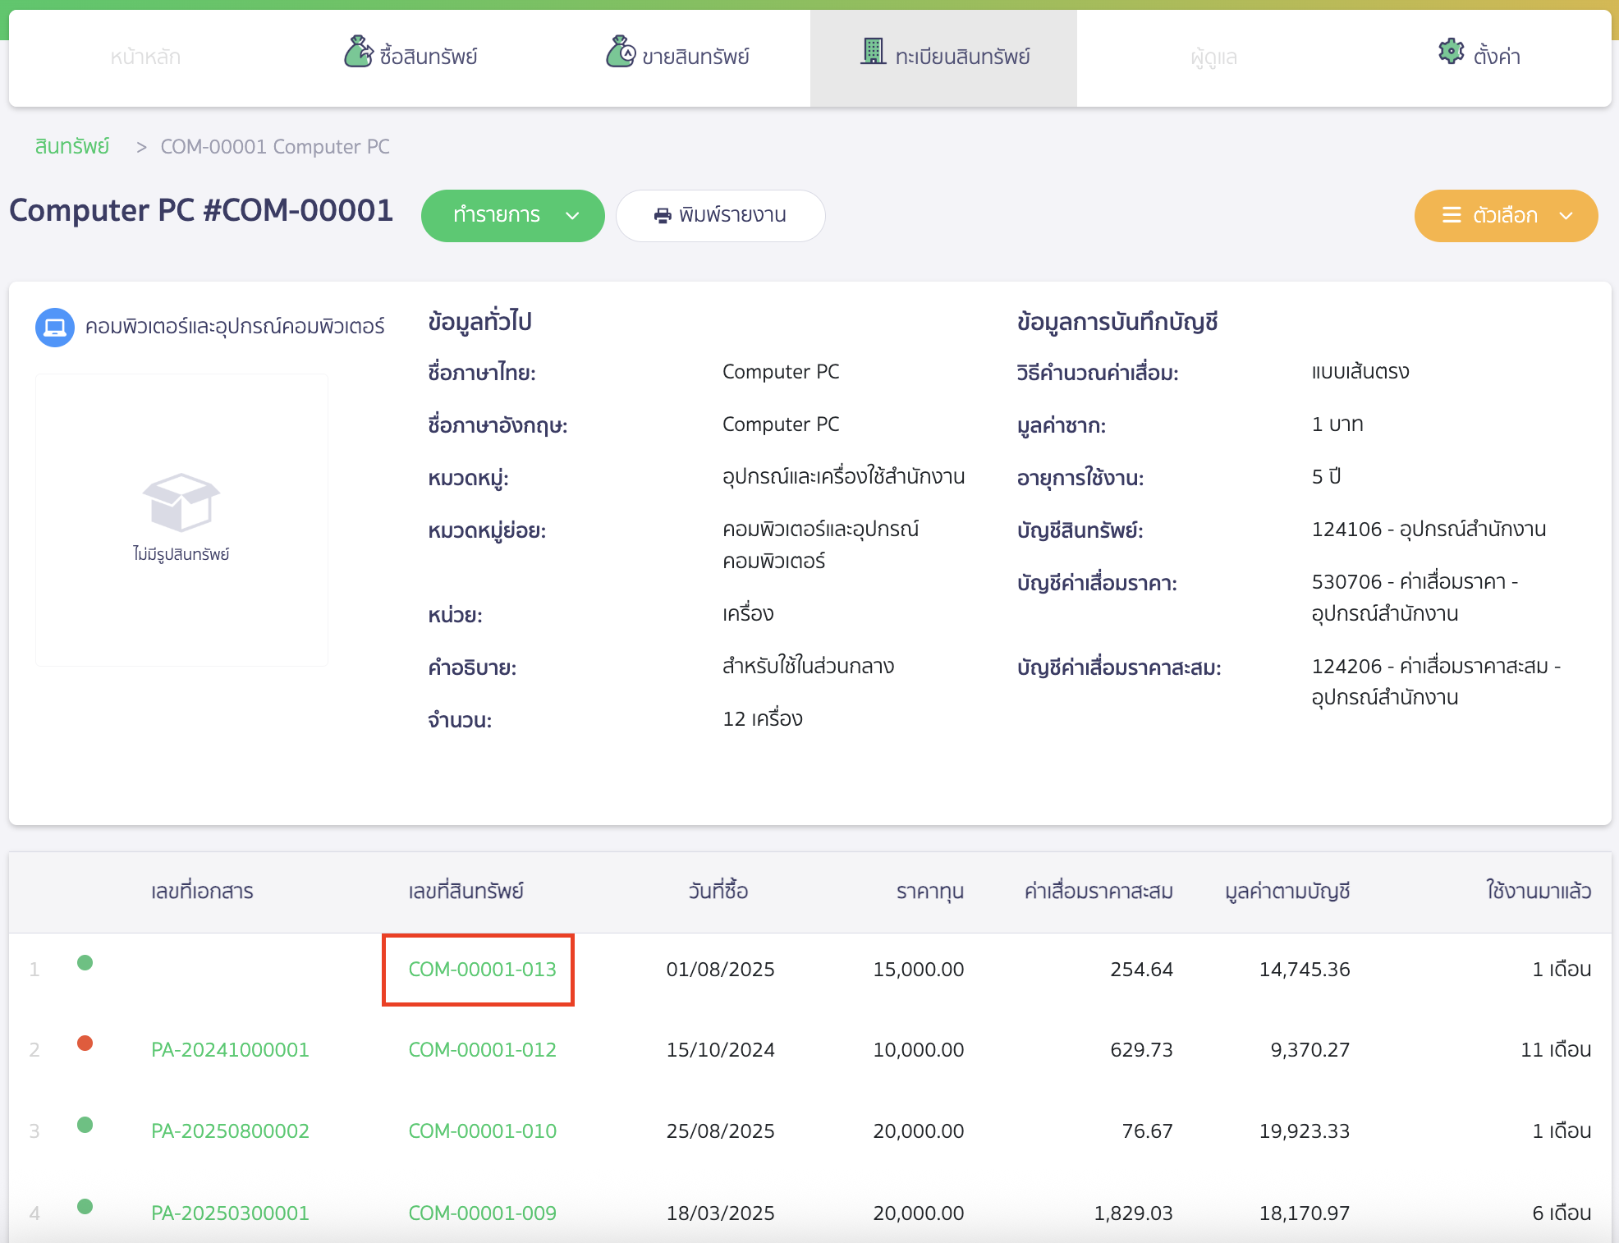
Task: Click the sell asset bag icon
Action: tap(621, 53)
